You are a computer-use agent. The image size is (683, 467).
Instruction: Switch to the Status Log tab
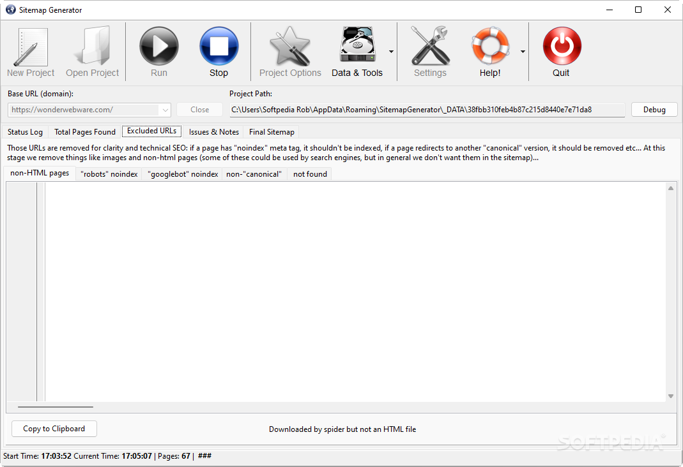point(26,132)
